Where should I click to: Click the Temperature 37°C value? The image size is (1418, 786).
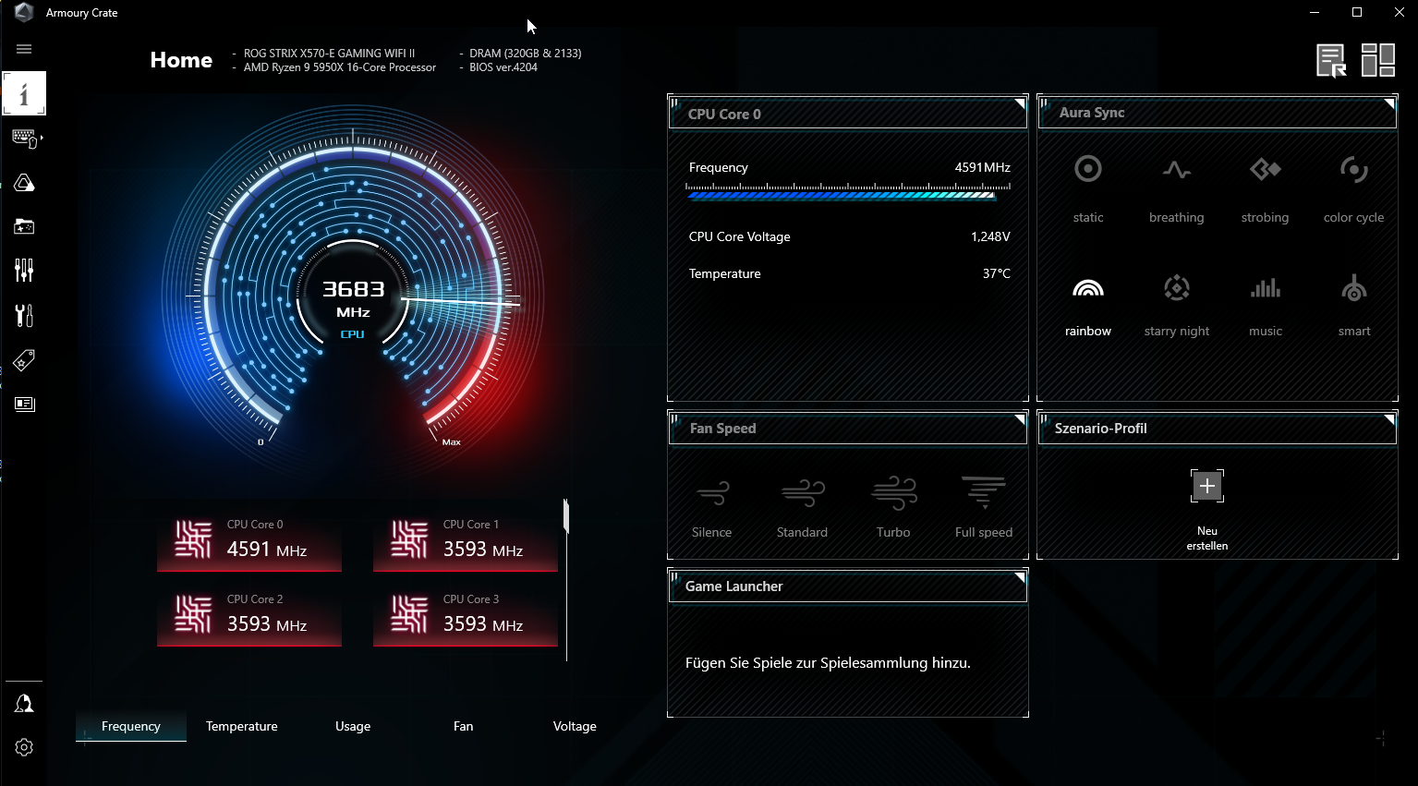tap(997, 273)
